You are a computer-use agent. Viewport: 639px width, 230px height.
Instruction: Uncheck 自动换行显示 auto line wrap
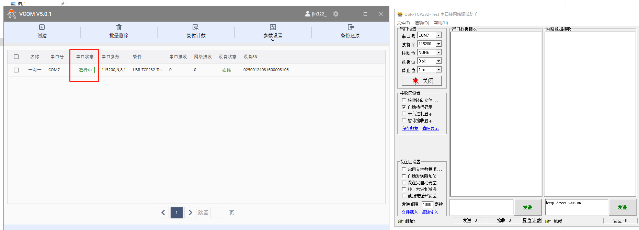pyautogui.click(x=404, y=107)
